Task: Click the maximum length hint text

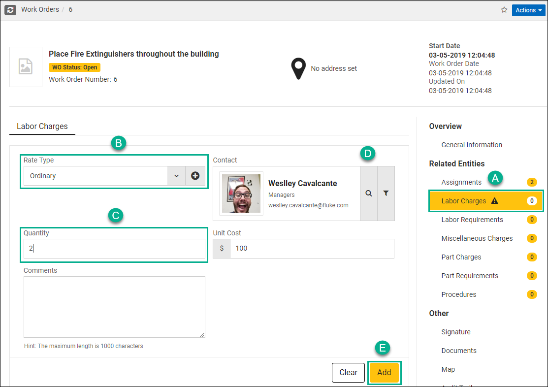Action: (84, 346)
